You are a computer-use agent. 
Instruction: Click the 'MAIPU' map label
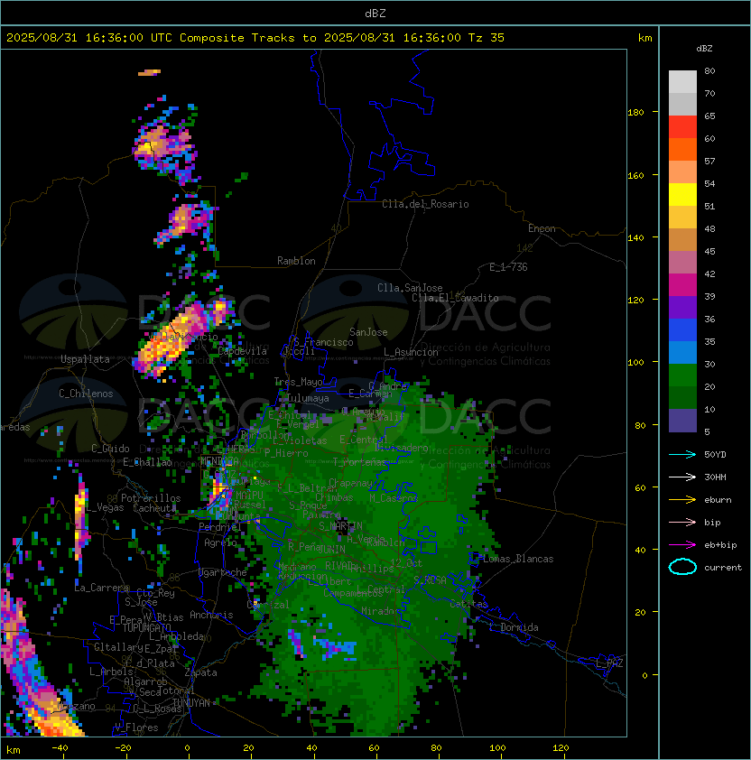(x=249, y=496)
